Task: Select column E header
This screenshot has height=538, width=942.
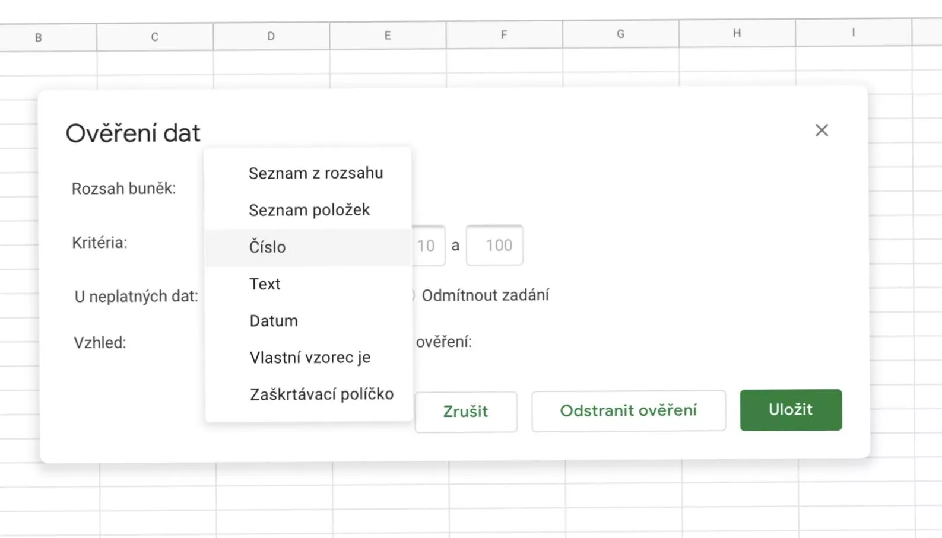Action: click(x=388, y=36)
